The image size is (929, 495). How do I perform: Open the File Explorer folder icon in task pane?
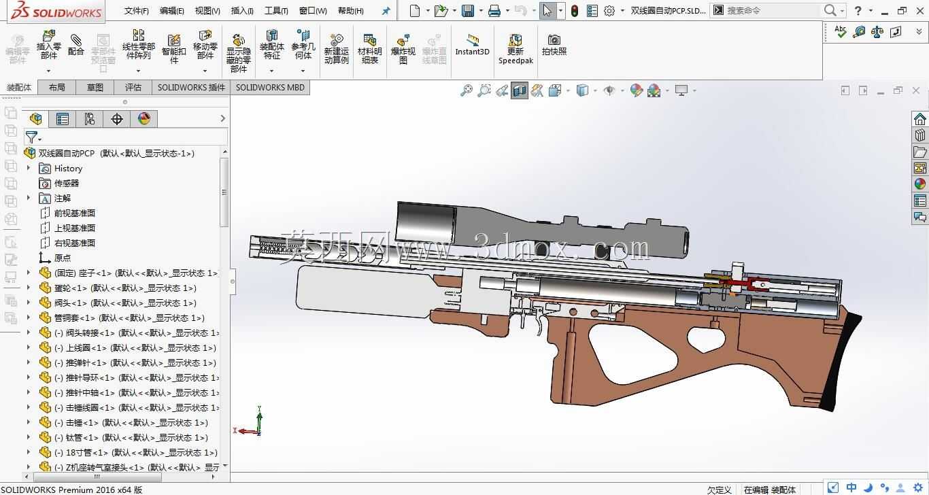tap(920, 152)
